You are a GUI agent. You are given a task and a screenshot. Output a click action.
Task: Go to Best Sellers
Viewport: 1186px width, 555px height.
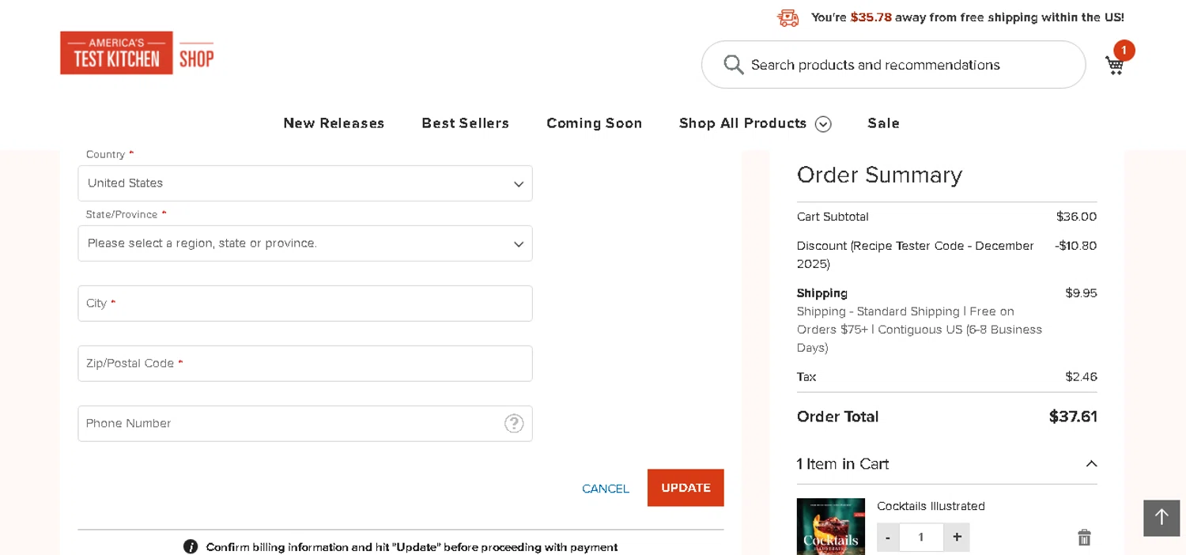click(465, 123)
